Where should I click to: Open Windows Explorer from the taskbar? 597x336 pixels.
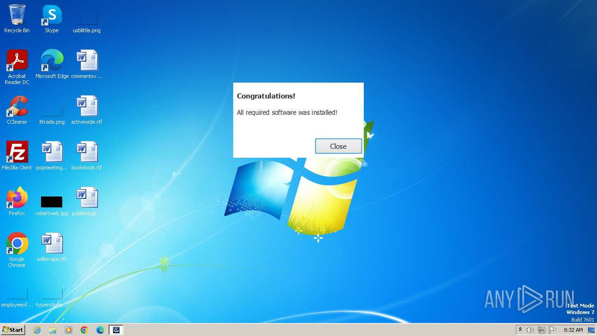pyautogui.click(x=53, y=330)
